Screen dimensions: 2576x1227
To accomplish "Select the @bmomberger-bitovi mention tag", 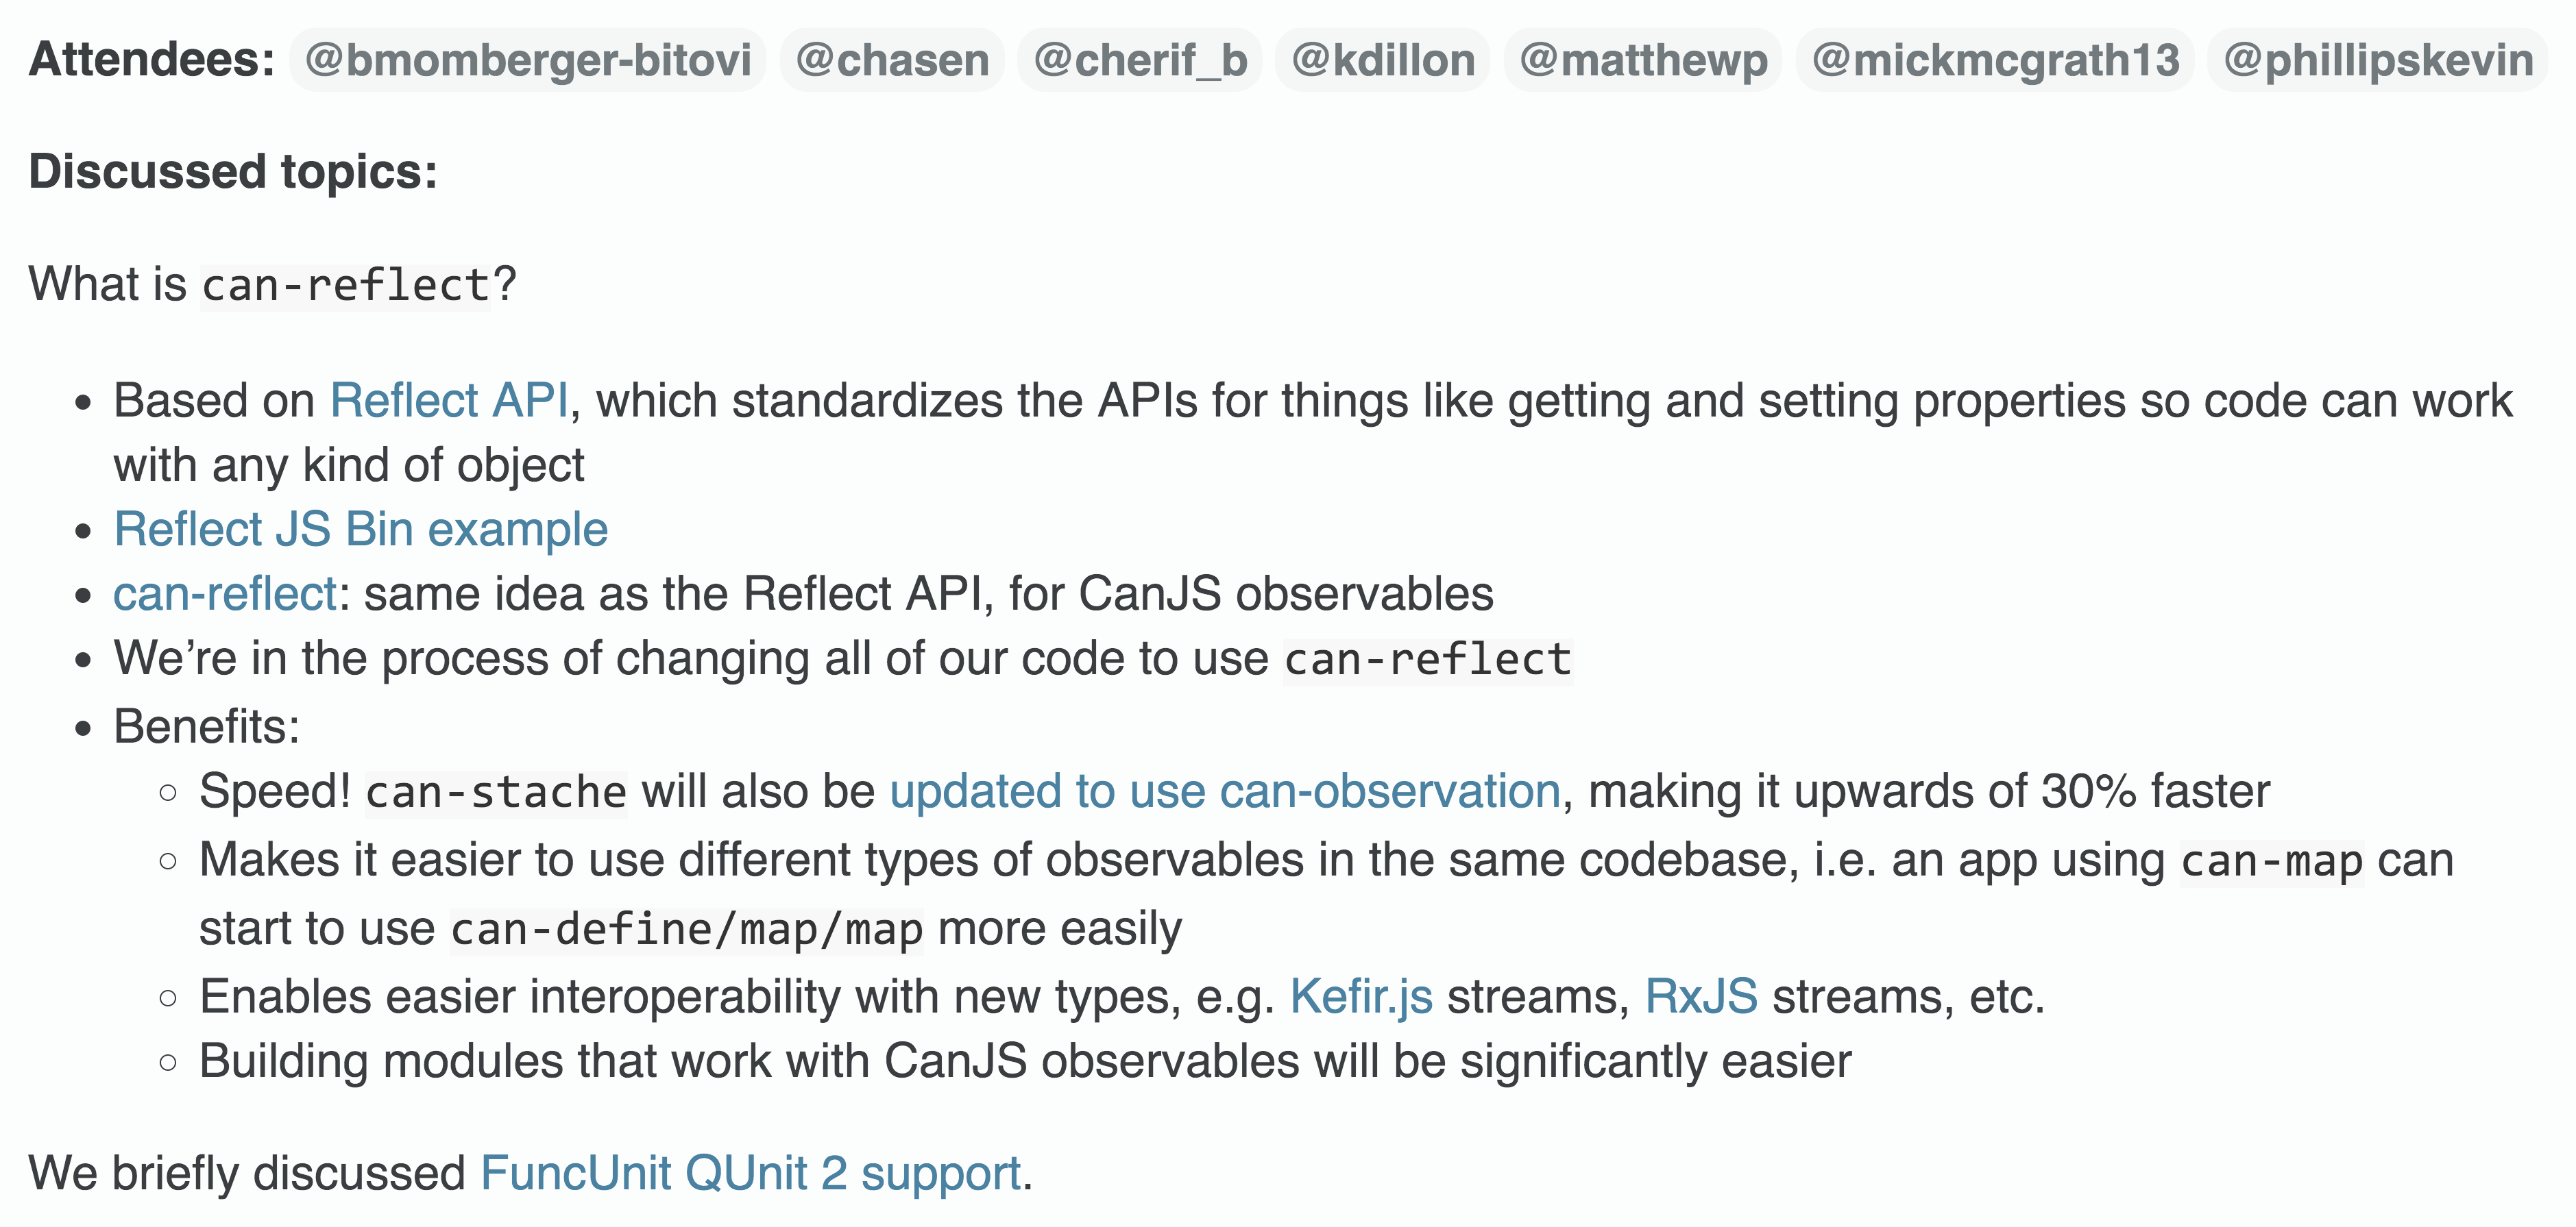I will click(528, 60).
